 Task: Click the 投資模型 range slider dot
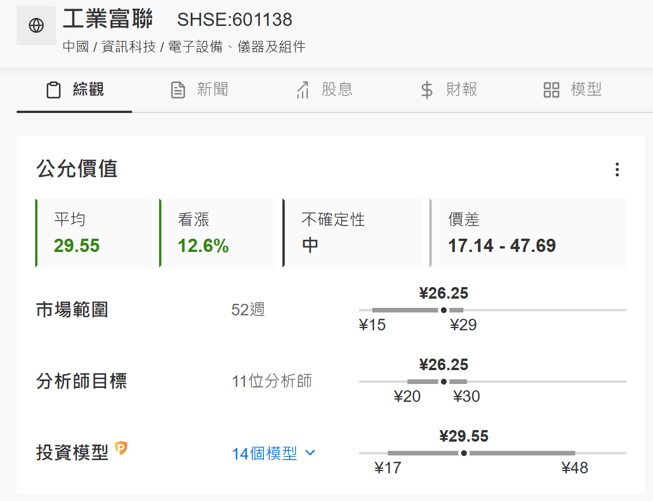[463, 454]
